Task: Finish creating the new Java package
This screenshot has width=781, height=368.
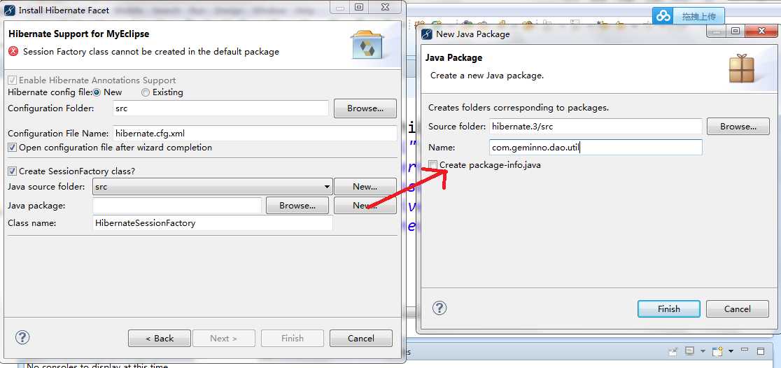Action: tap(669, 309)
